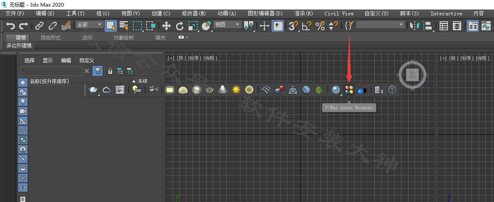
Task: Click the V-Ray Asset Browser icon
Action: point(348,90)
